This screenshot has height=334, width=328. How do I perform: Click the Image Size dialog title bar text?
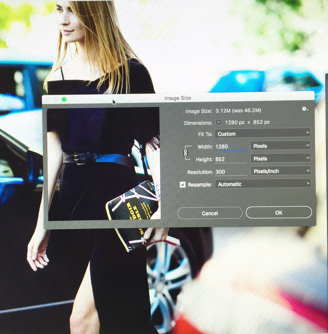pos(178,98)
